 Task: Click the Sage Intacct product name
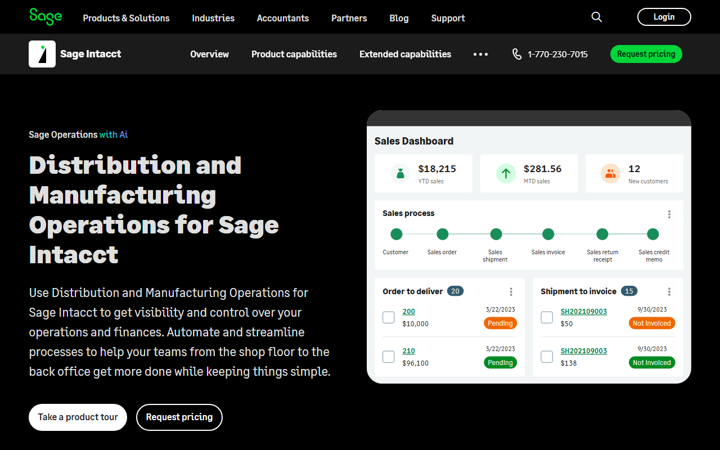(91, 54)
